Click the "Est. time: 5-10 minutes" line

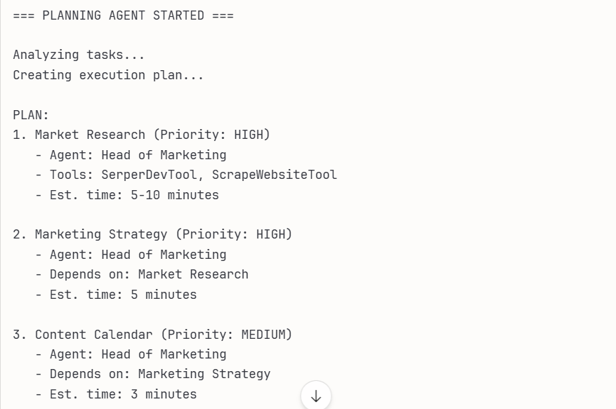click(x=127, y=195)
